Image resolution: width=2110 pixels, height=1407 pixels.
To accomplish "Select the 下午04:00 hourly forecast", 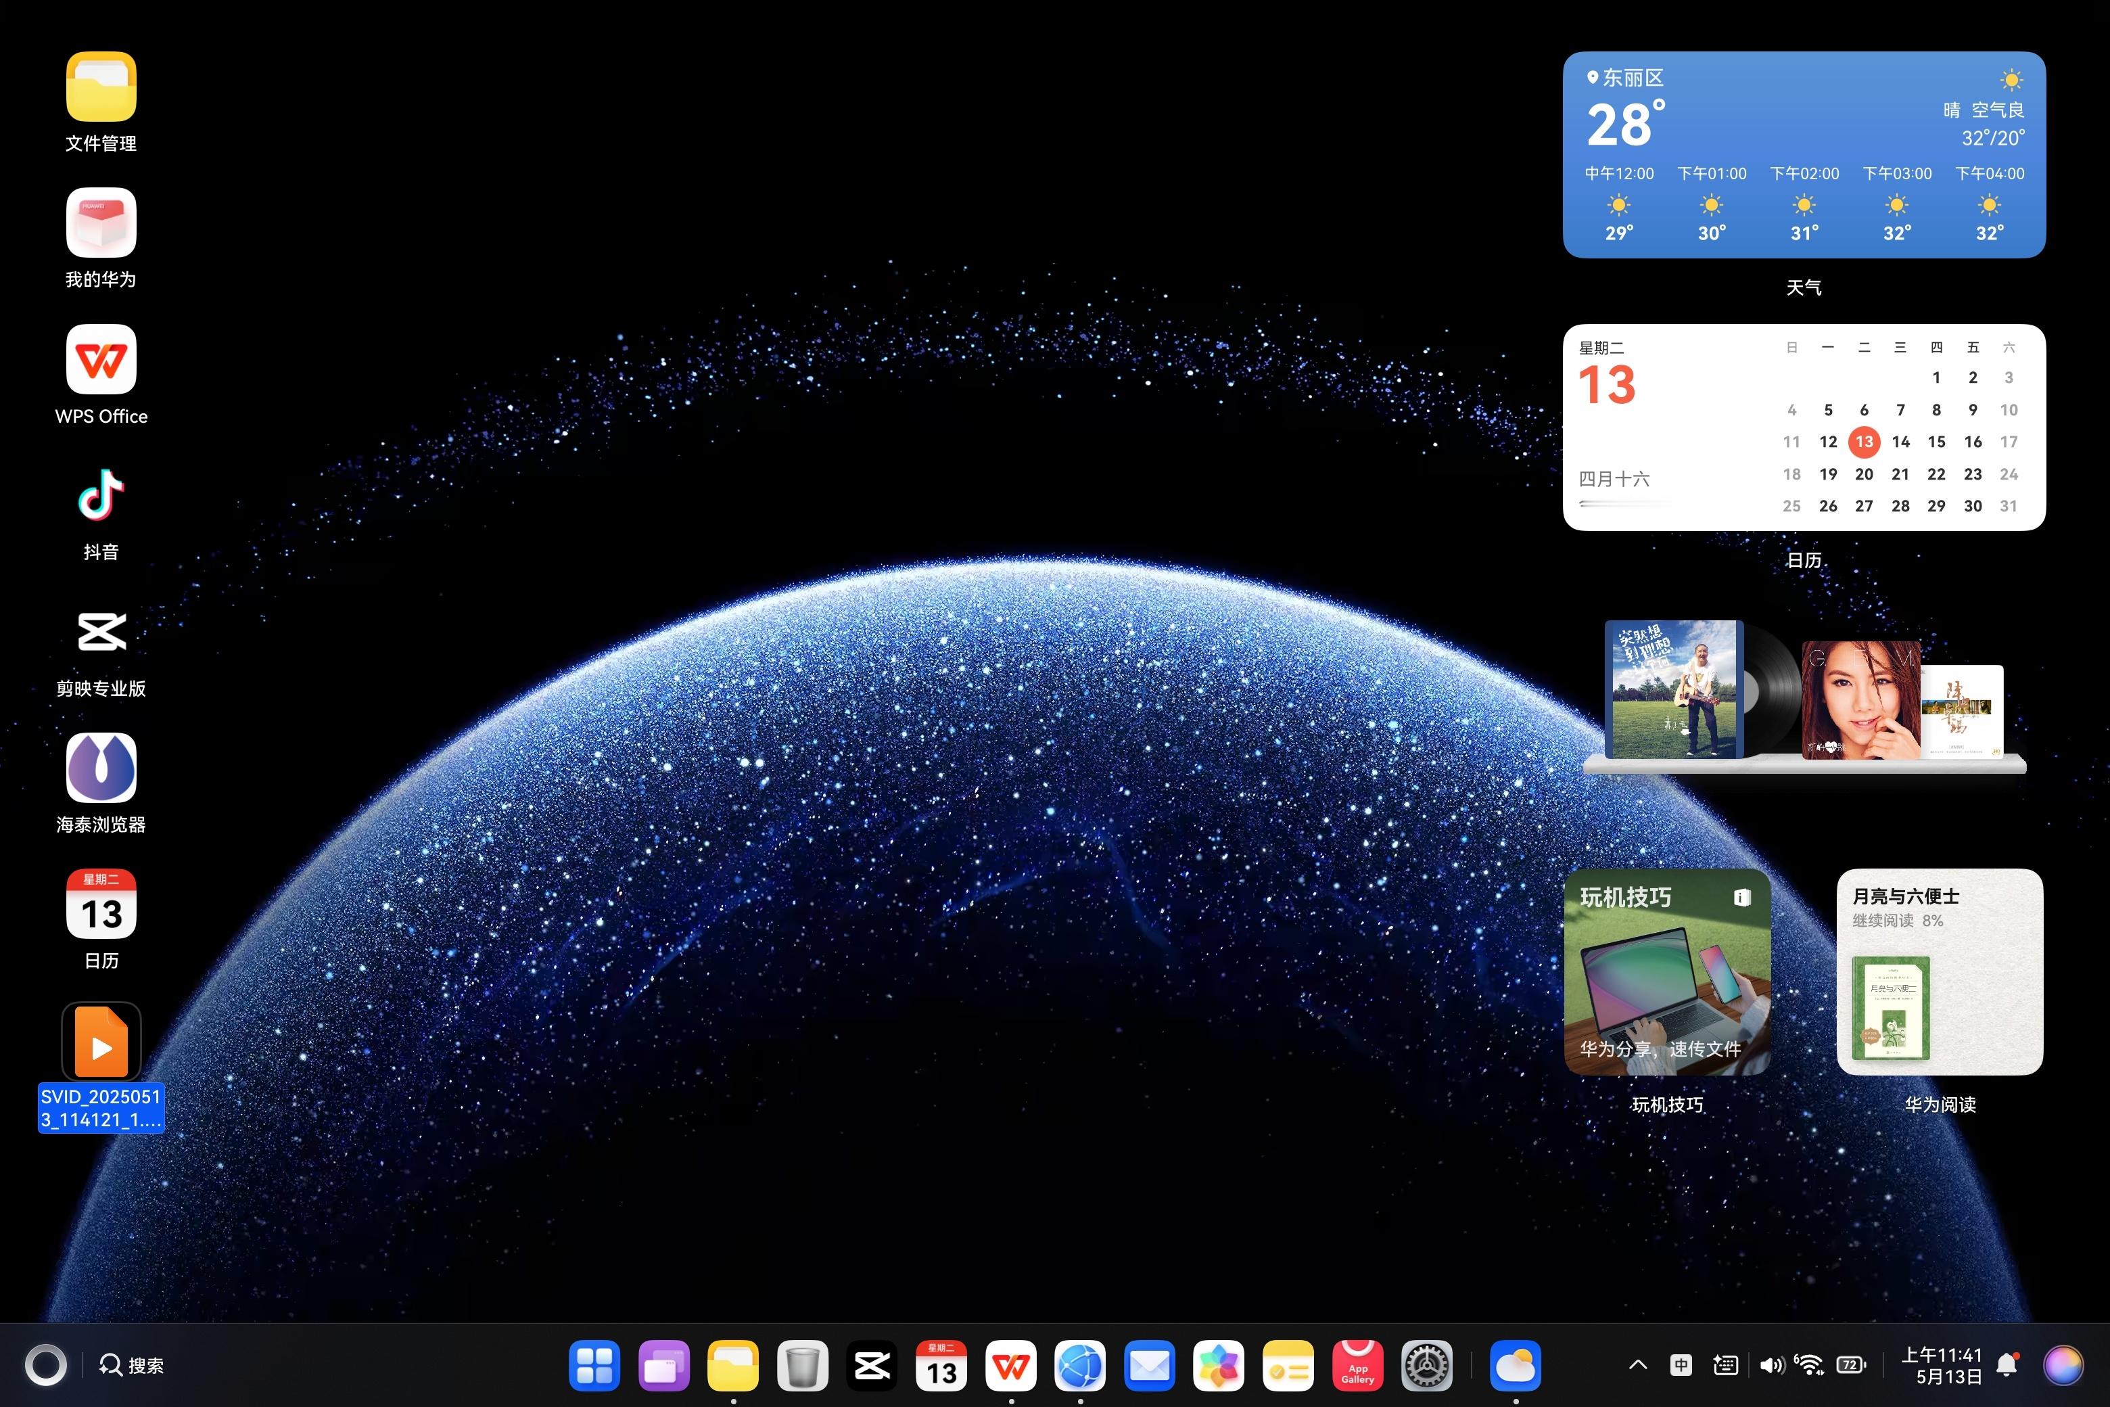I will (1990, 203).
